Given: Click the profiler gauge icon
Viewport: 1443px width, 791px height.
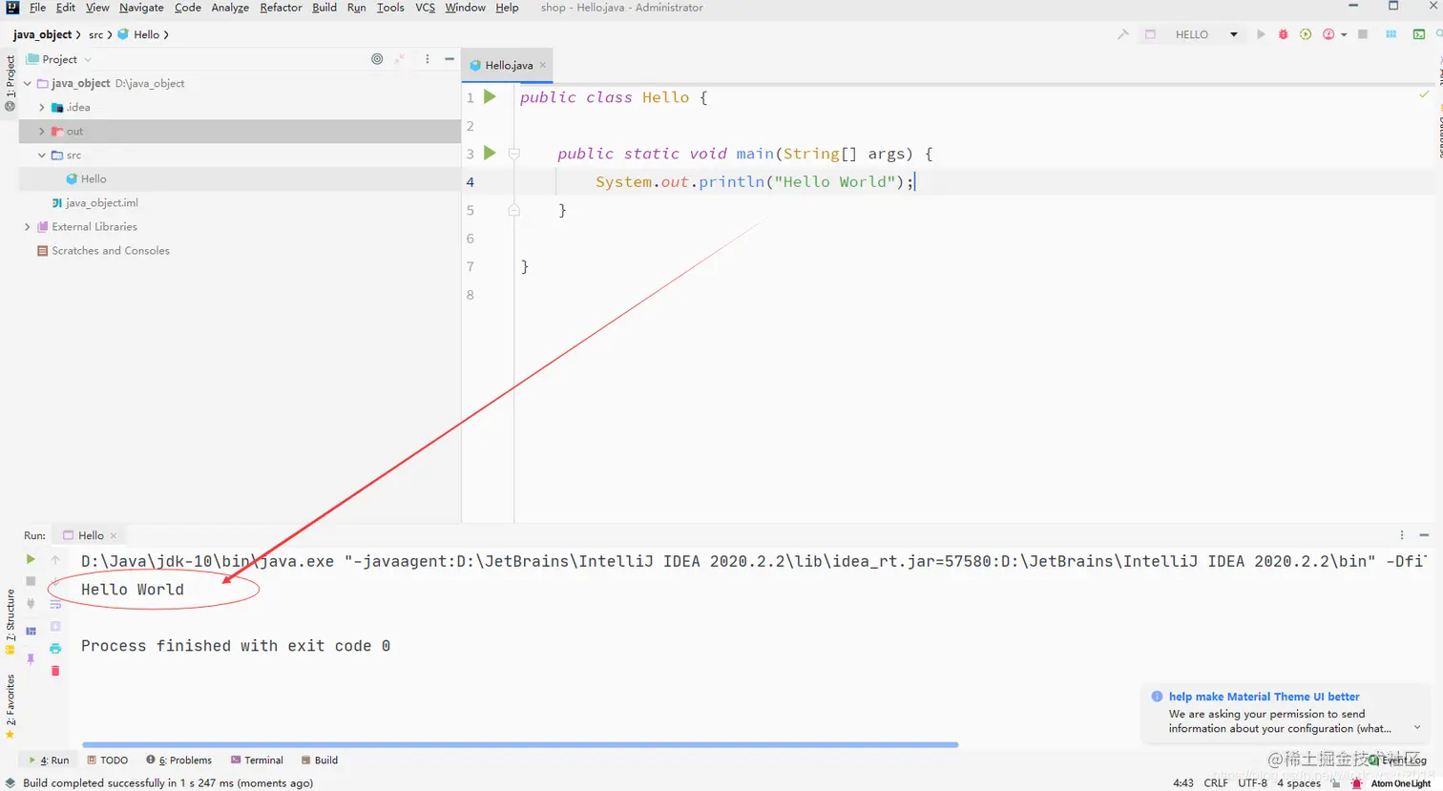Looking at the screenshot, I should pos(1328,34).
